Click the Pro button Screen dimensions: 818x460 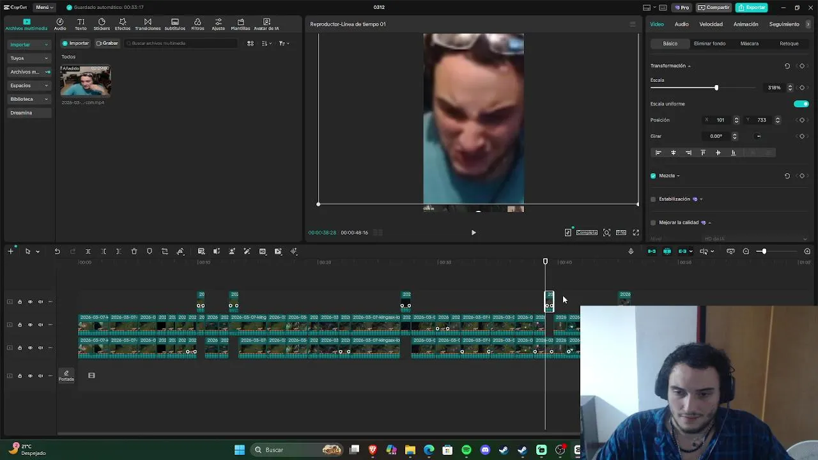click(x=682, y=8)
